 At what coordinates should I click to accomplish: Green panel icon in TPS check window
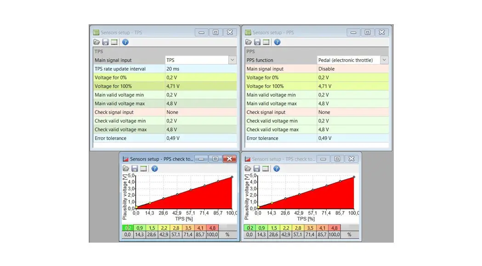266,168
